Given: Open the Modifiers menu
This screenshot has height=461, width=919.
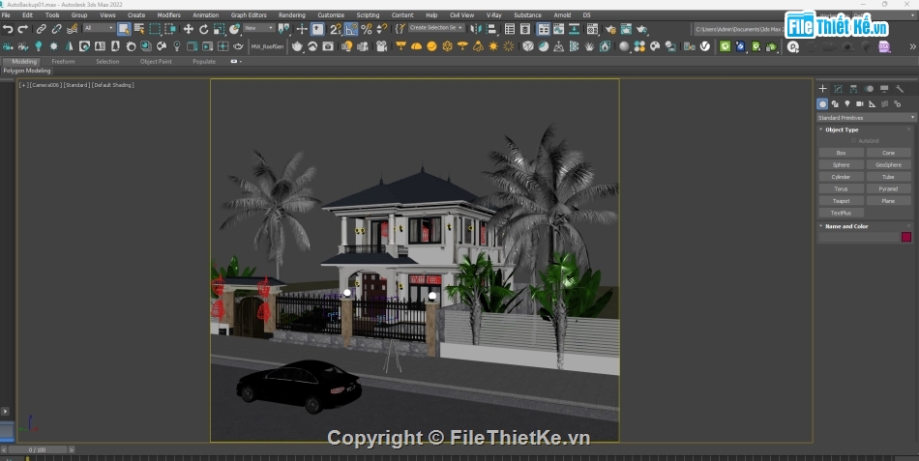Looking at the screenshot, I should 168,15.
